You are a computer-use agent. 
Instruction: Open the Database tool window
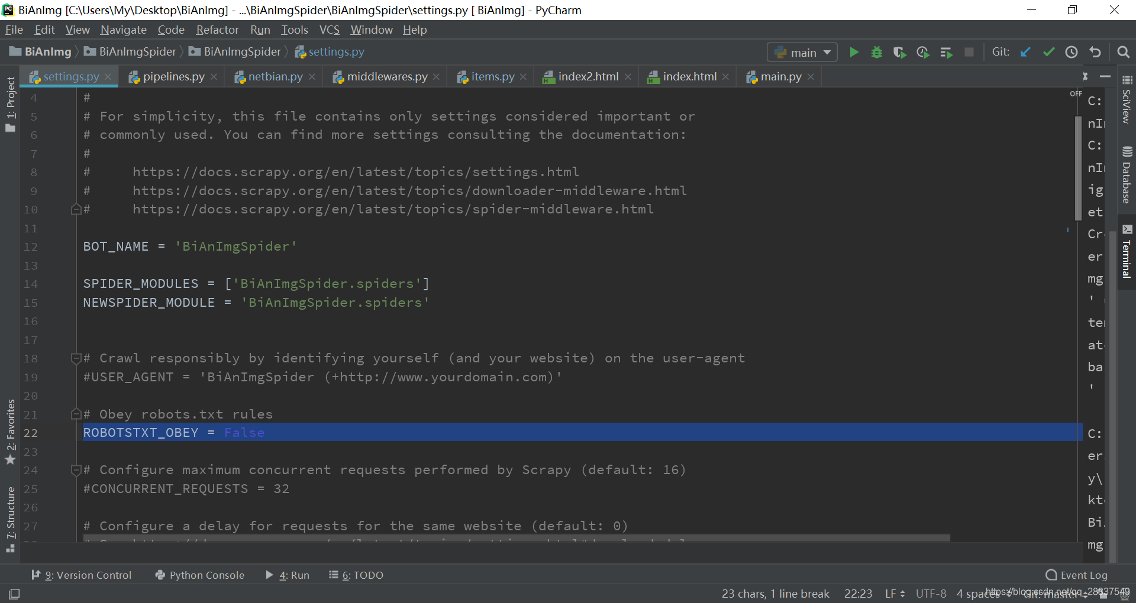(x=1127, y=175)
